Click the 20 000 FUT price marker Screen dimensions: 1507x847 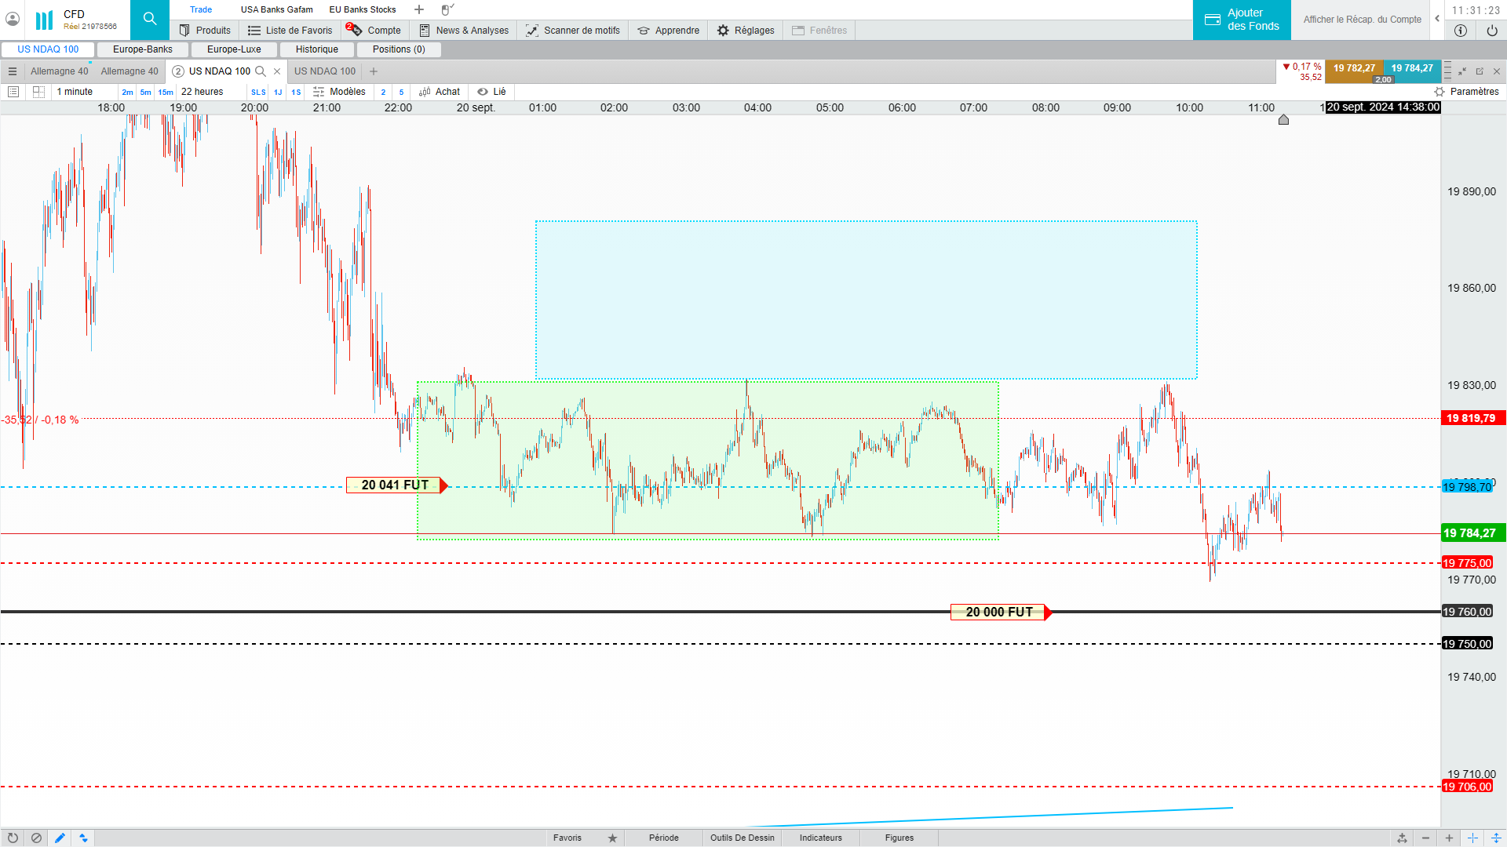click(998, 612)
